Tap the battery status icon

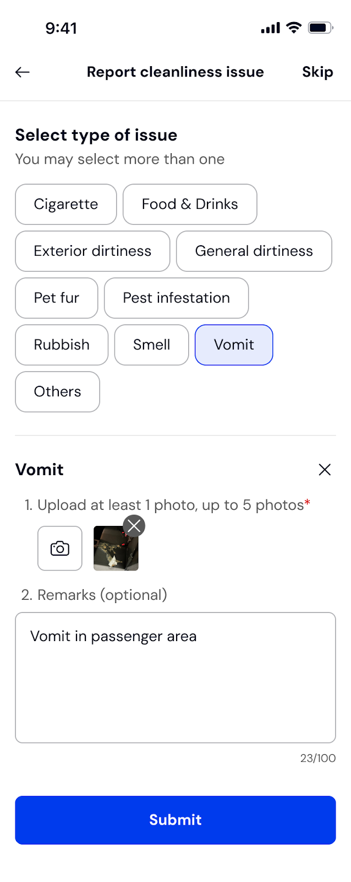tap(320, 28)
